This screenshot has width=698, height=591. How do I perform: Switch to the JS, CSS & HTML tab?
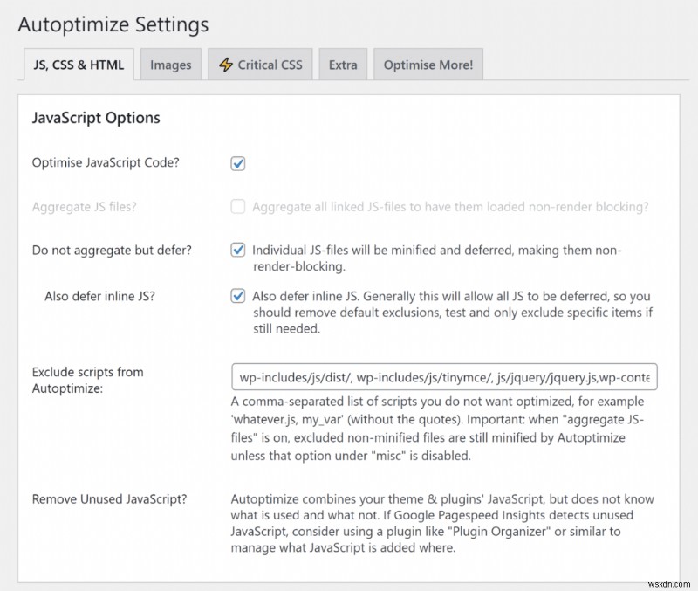77,65
